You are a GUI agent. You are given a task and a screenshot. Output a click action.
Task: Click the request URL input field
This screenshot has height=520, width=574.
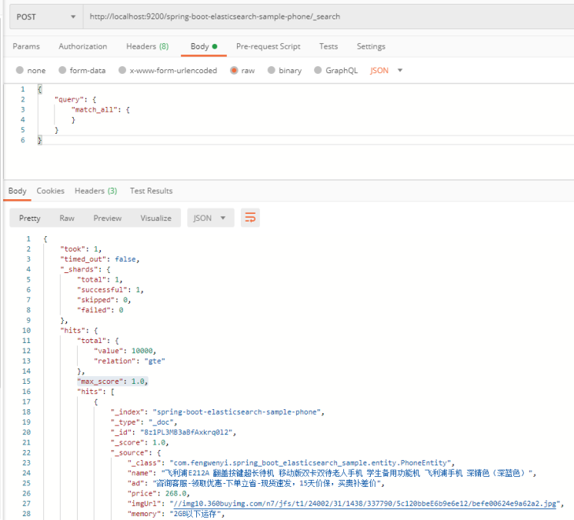tap(323, 16)
